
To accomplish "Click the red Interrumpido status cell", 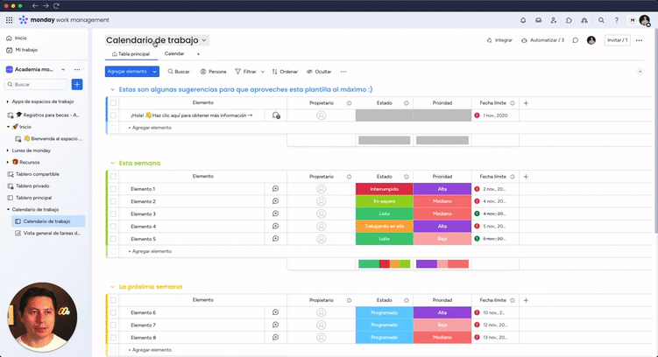I will click(x=384, y=189).
